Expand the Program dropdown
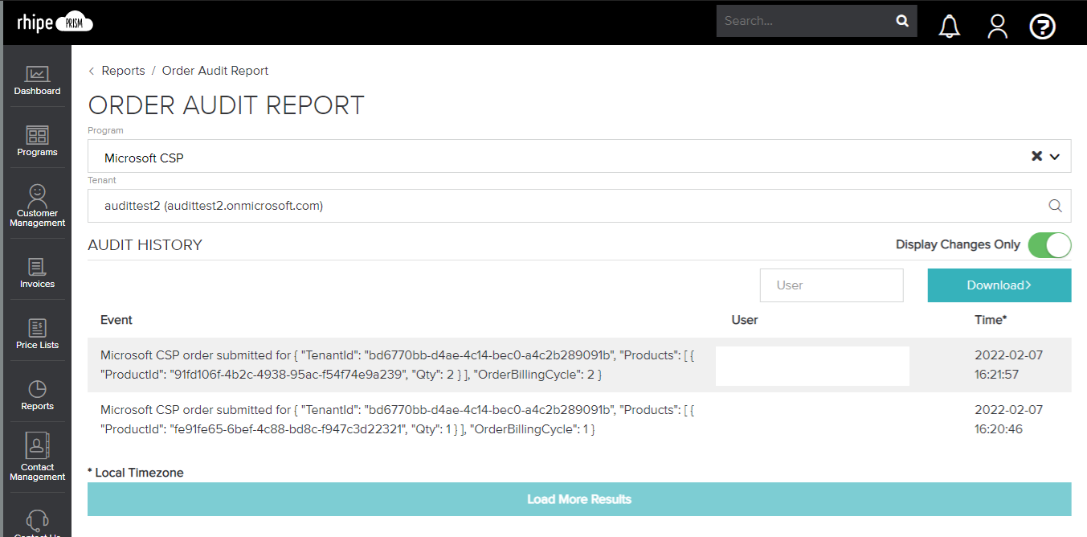Viewport: 1087px width, 537px height. point(1055,156)
